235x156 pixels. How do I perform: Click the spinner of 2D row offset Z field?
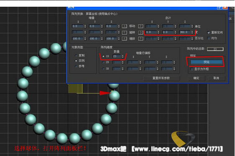pyautogui.click(x=174, y=62)
